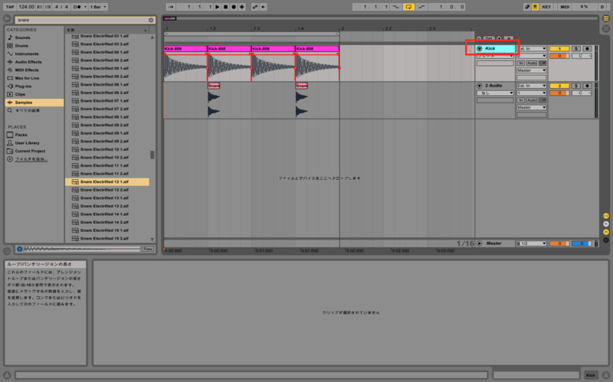Open the Kick track Ext. In dropdown
The image size is (613, 382).
point(531,48)
